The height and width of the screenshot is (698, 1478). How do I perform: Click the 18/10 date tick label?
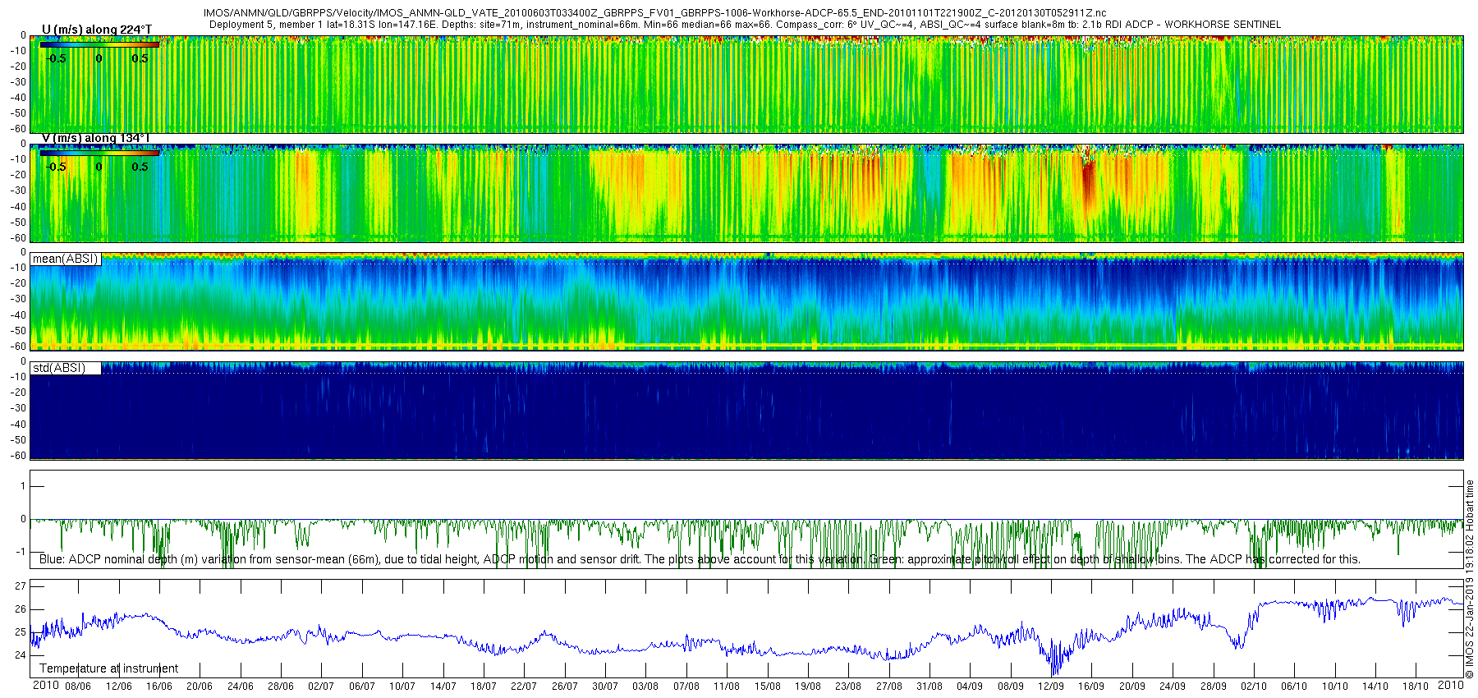click(1416, 686)
